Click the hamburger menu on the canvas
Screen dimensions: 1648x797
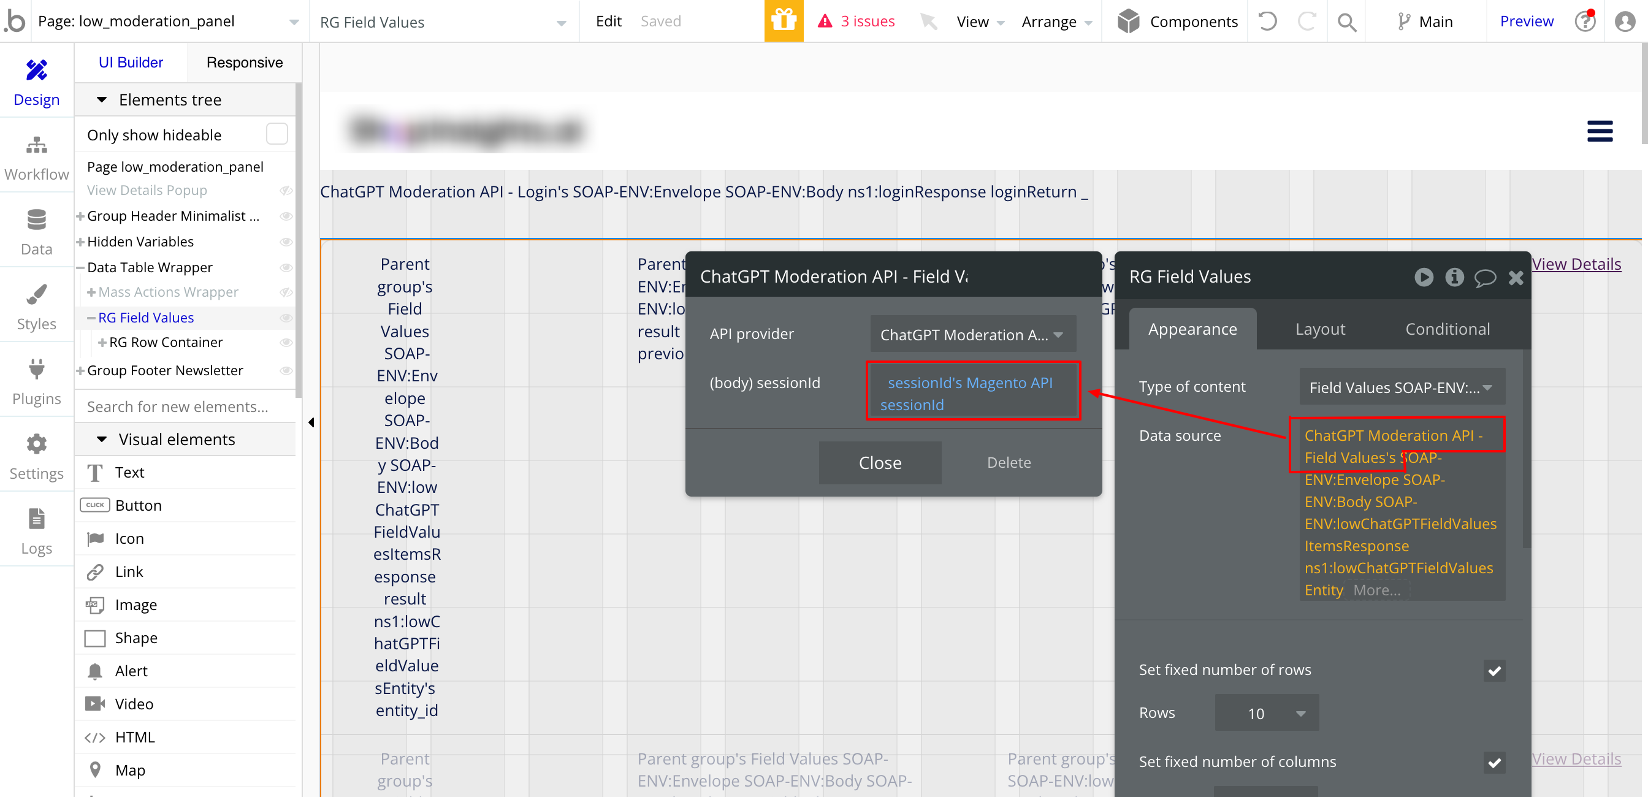[1599, 131]
